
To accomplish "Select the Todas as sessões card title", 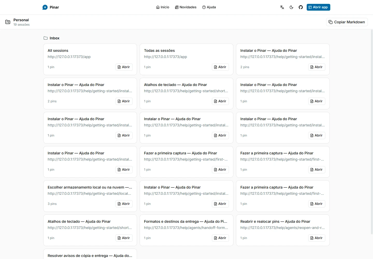I will (x=159, y=51).
